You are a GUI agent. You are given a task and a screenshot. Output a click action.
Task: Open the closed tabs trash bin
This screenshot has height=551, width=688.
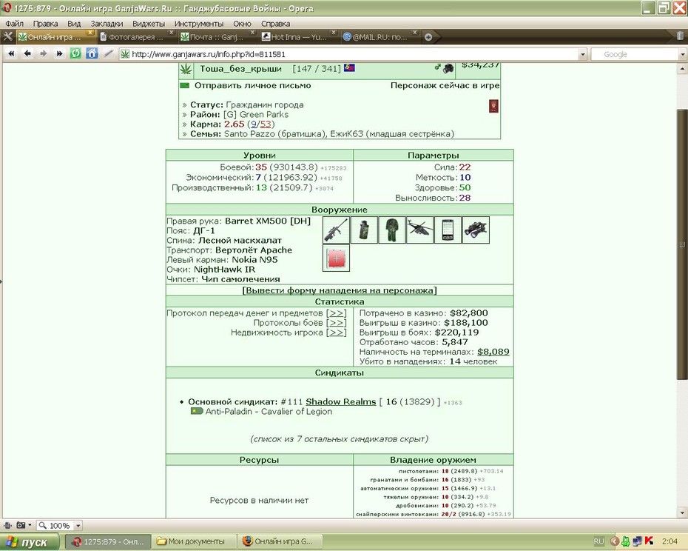pyautogui.click(x=680, y=36)
